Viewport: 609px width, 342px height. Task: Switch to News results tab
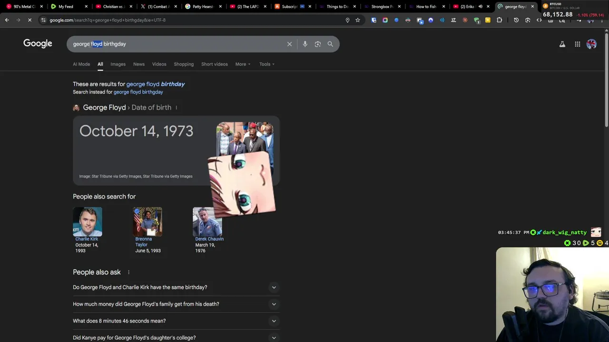point(139,64)
